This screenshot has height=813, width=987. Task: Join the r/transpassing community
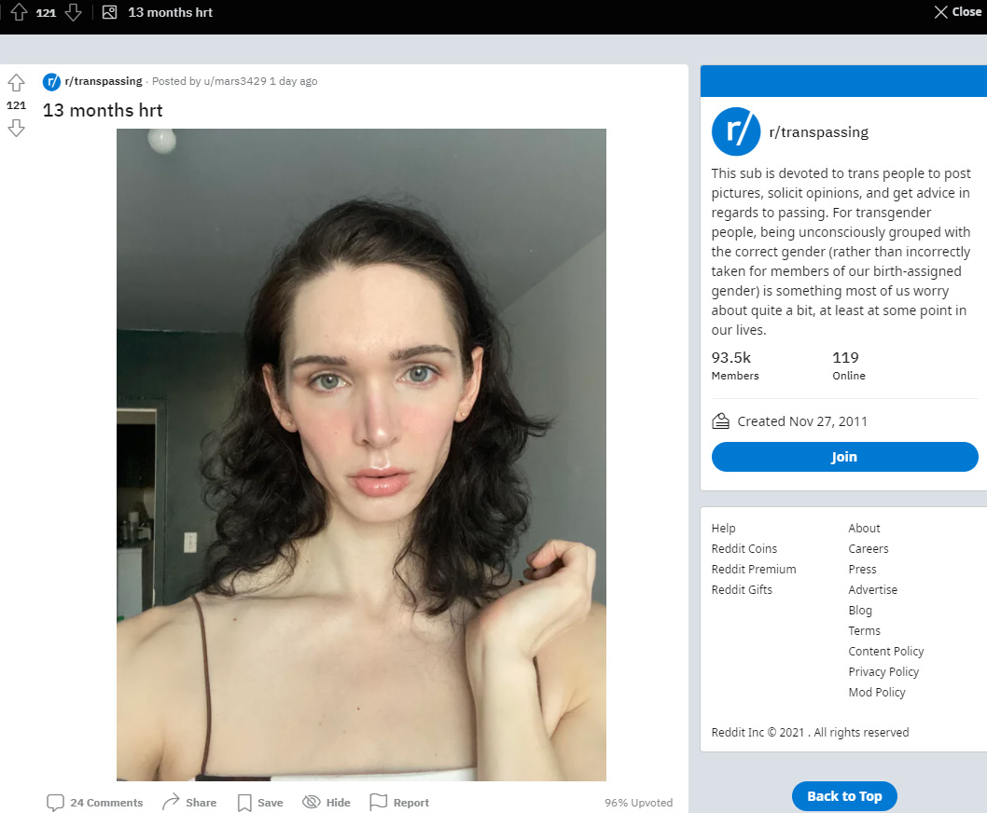coord(844,457)
